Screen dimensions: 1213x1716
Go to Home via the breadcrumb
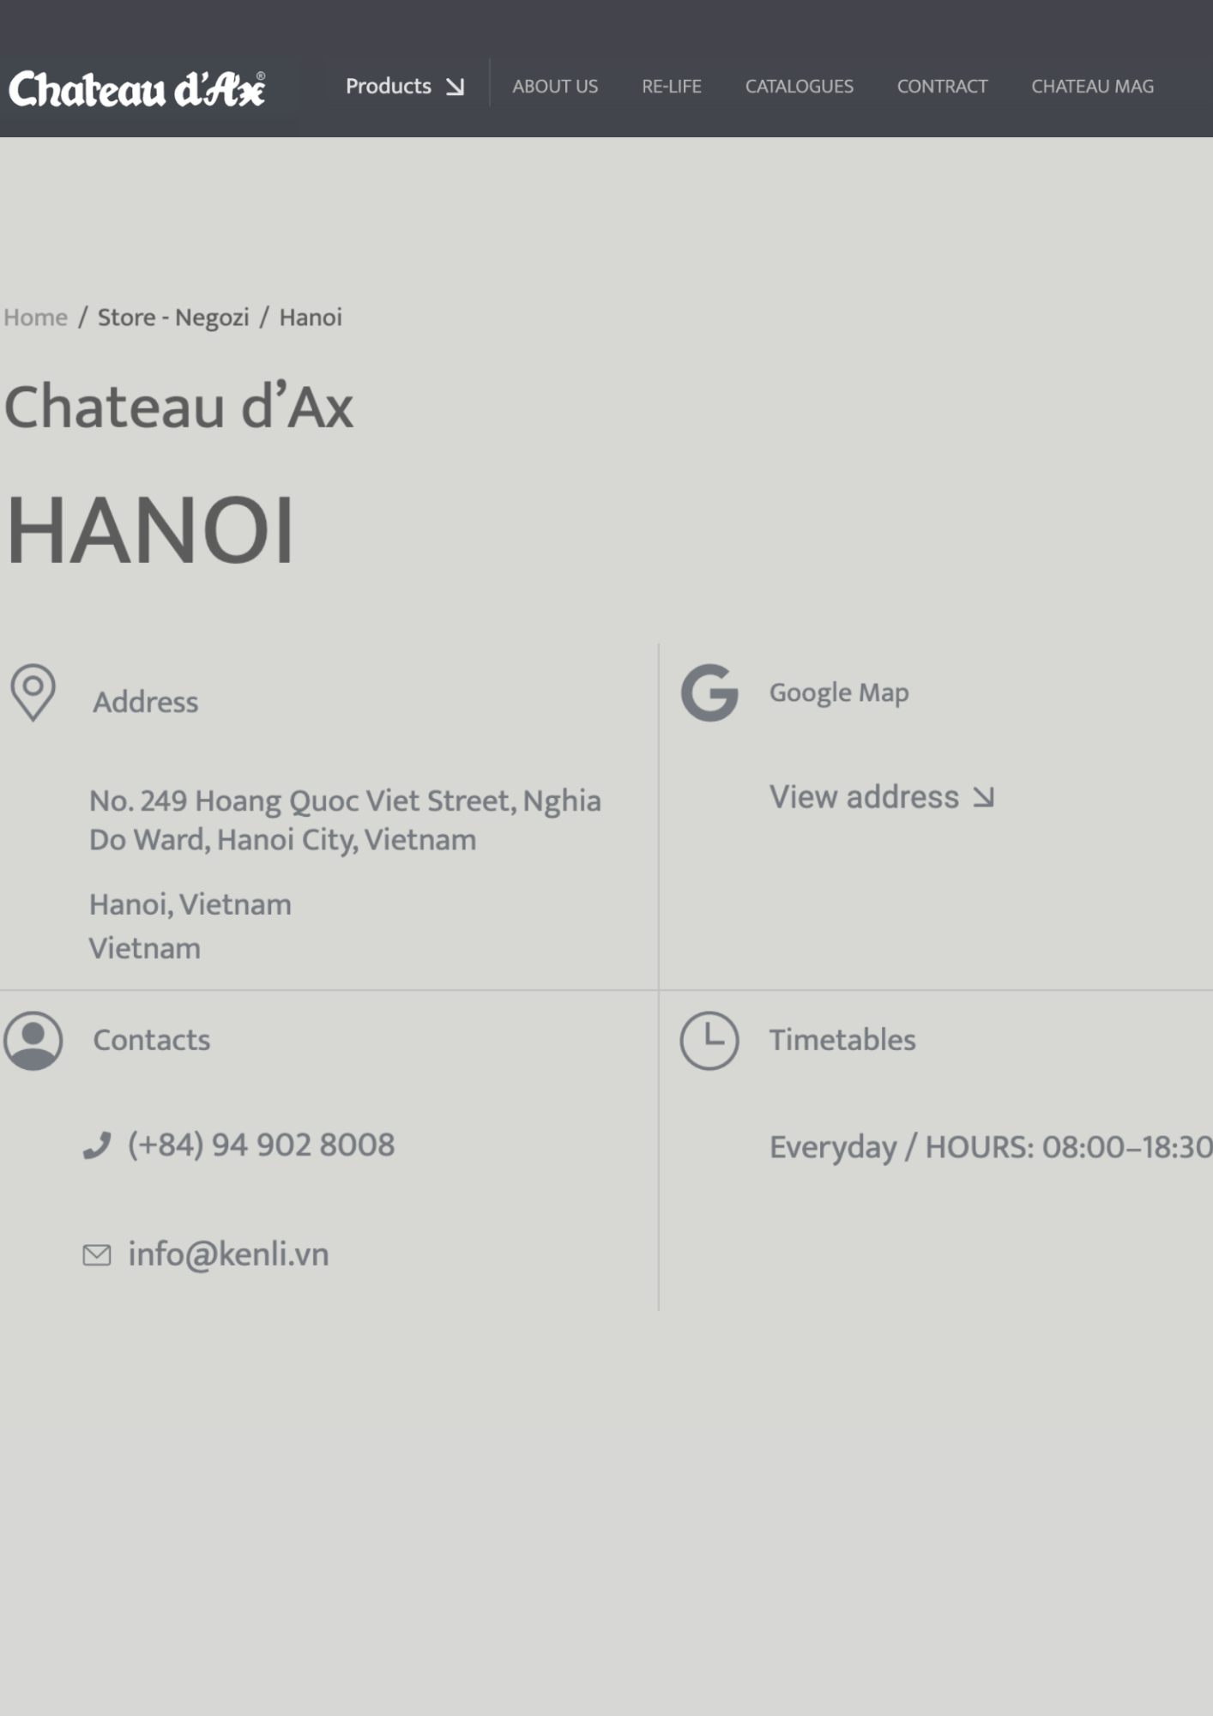[35, 317]
